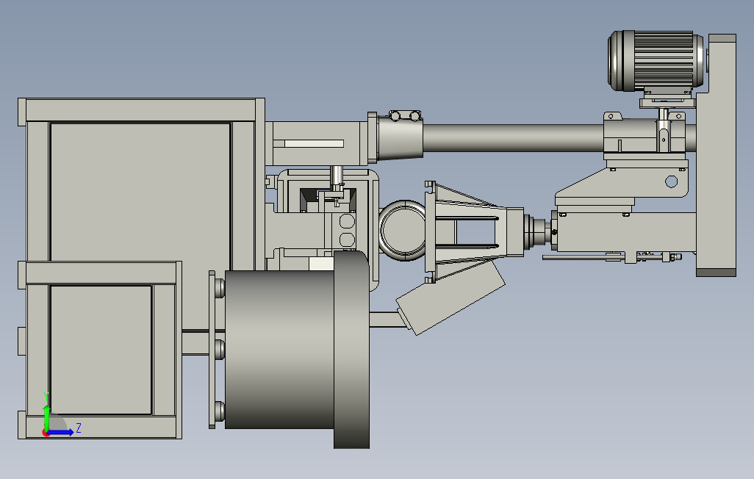
Task: Select the angled support bracket with round hole
Action: click(x=622, y=183)
